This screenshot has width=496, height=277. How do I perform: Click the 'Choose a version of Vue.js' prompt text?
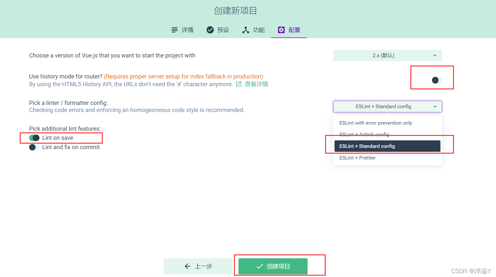tap(112, 56)
